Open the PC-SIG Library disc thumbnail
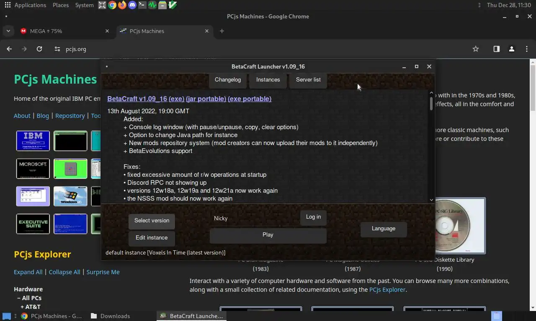 (x=460, y=226)
